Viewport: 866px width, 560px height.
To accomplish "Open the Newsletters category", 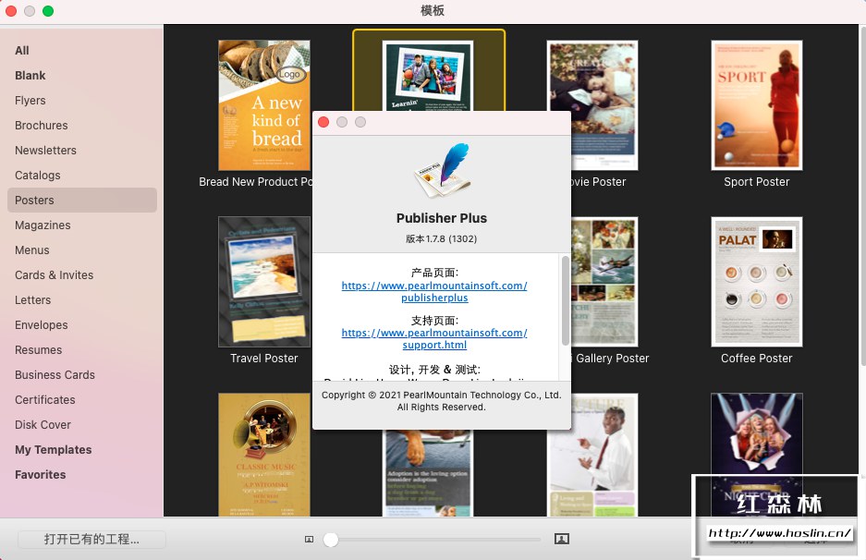I will (46, 151).
